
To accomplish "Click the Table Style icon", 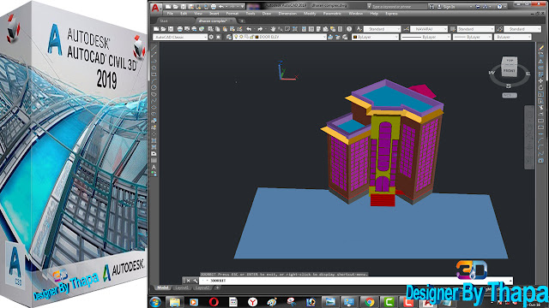I will tap(453, 29).
